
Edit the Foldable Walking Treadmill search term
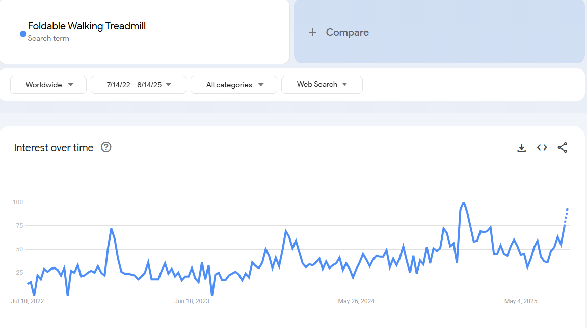point(87,26)
